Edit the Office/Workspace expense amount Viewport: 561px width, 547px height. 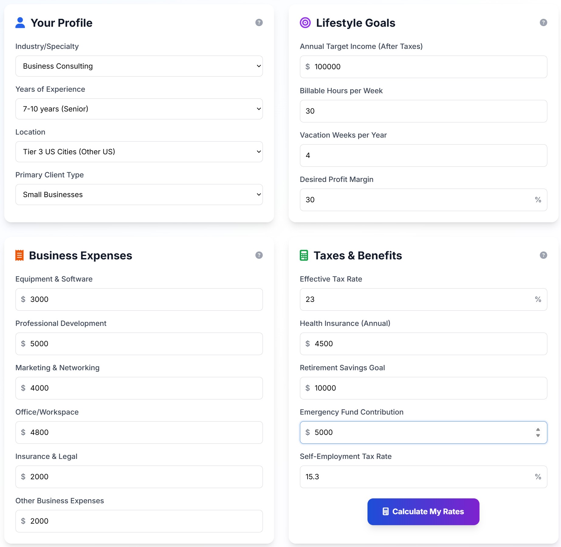(x=139, y=432)
